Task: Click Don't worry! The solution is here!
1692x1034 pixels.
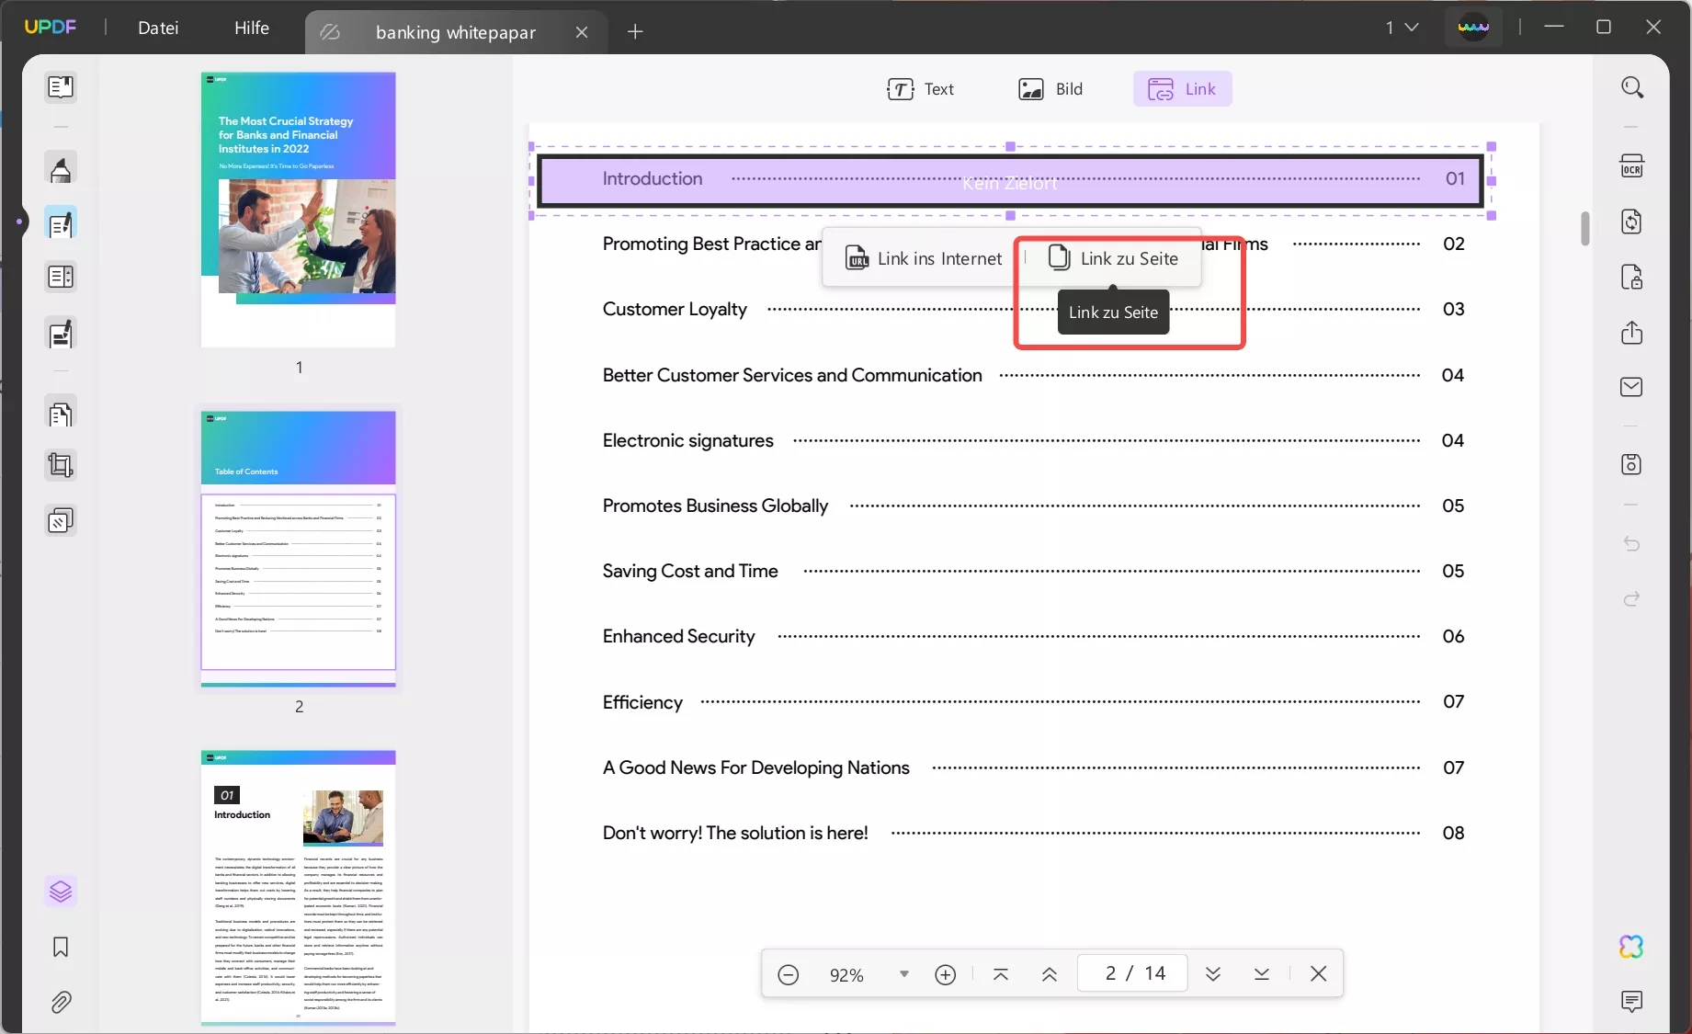Action: [x=735, y=833]
